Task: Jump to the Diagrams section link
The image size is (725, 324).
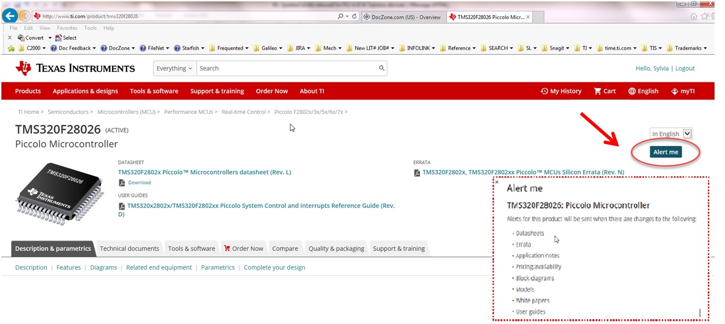Action: [x=103, y=268]
